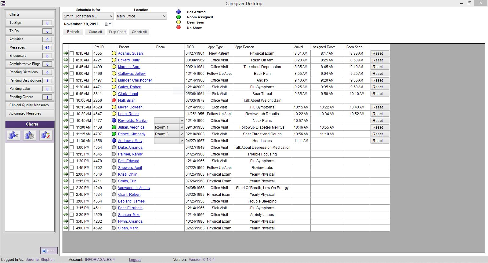Open Messages in the left sidebar

click(x=30, y=48)
